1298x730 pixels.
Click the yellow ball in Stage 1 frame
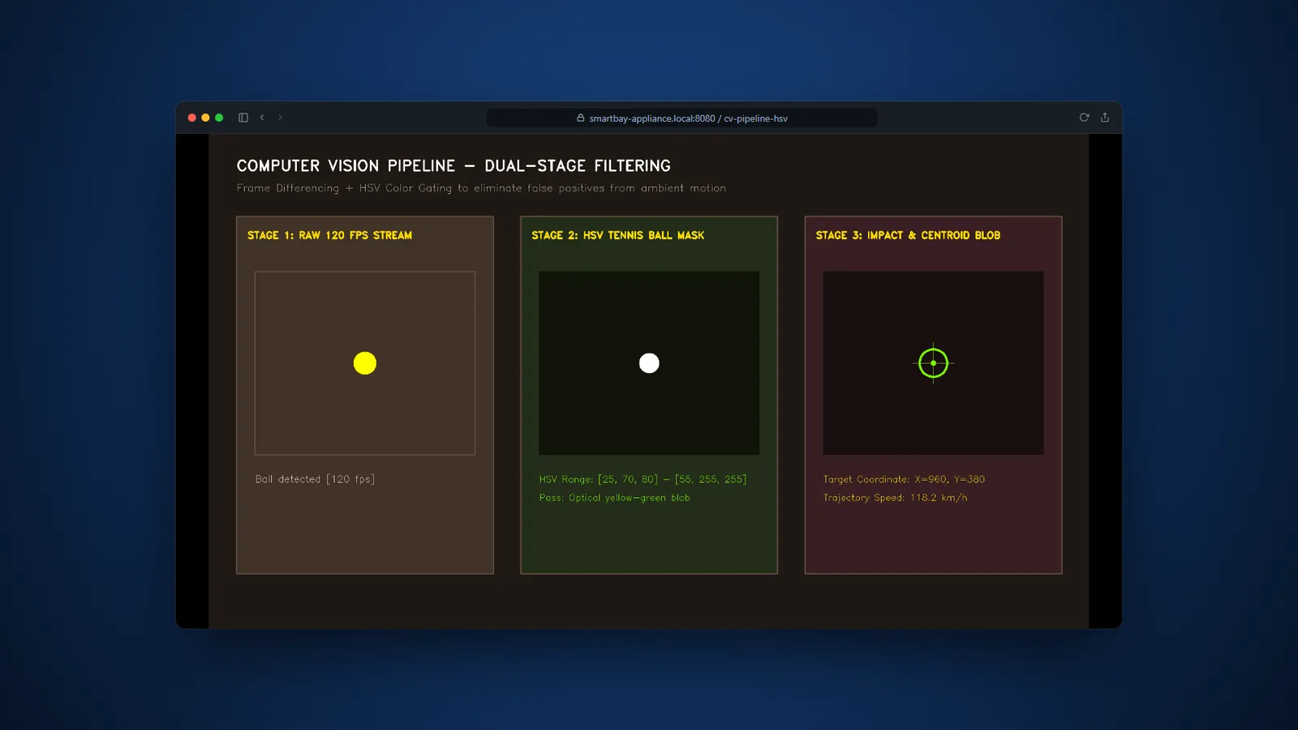coord(365,363)
